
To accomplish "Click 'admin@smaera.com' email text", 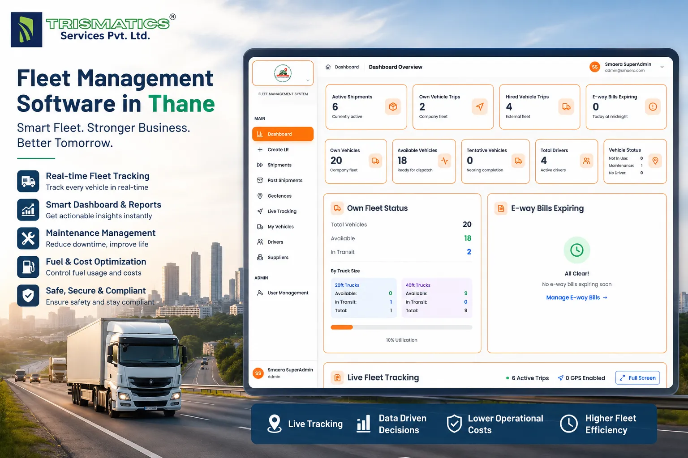I will coord(625,71).
